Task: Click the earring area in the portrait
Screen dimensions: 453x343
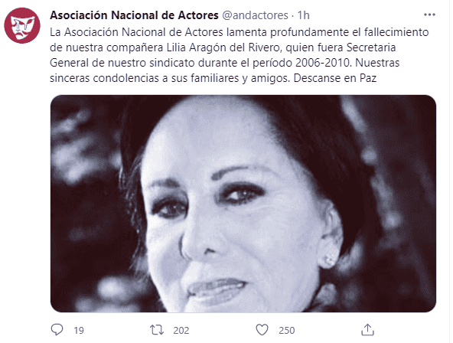Action: tap(329, 260)
